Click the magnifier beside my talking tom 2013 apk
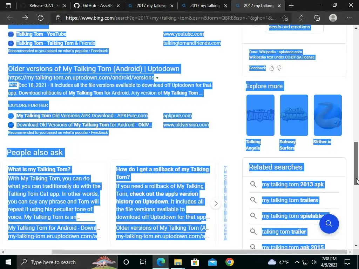 [253, 184]
